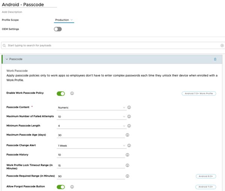The image size is (225, 191).
Task: Click the Android 7.0+ Work Profile badge
Action: pos(199,93)
